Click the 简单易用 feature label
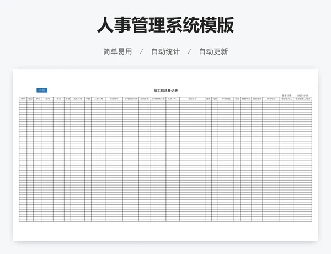Screen dimensions: 331x254 coord(118,51)
